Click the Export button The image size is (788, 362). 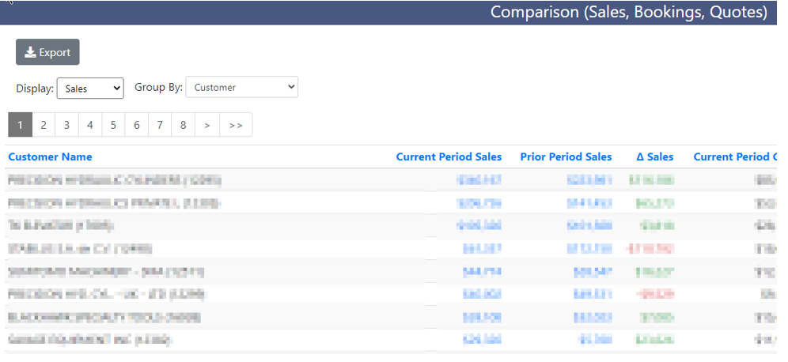[x=47, y=52]
